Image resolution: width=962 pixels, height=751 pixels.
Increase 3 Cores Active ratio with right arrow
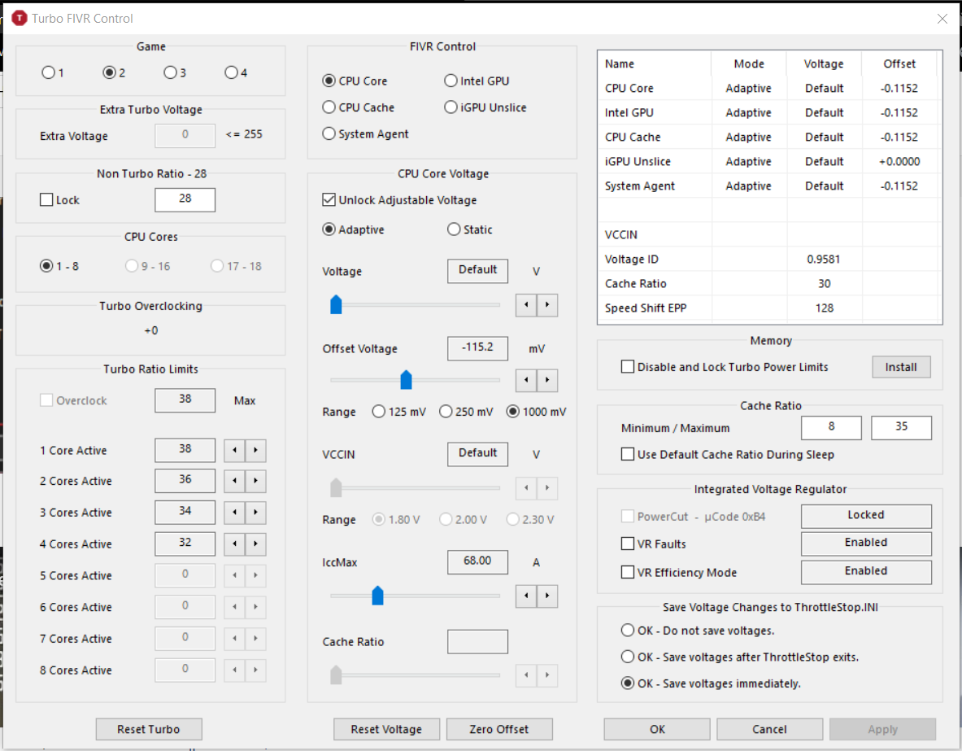point(256,512)
